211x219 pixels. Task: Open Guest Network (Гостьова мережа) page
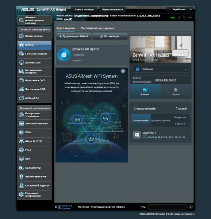pos(34,54)
